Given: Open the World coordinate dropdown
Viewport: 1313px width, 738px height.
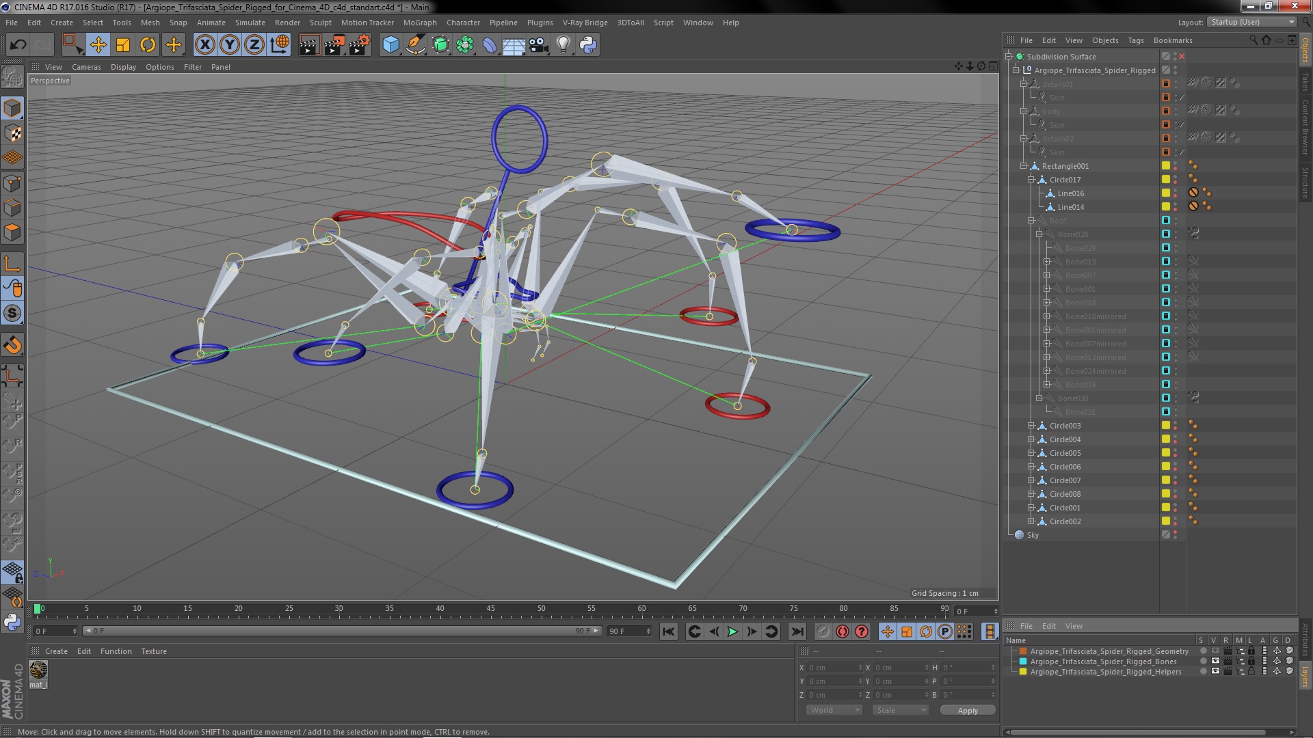Looking at the screenshot, I should 834,711.
